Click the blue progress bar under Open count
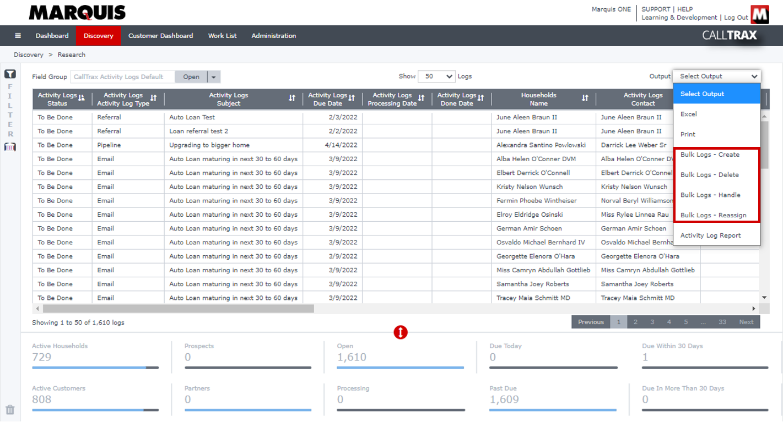Image resolution: width=783 pixels, height=422 pixels. coord(401,367)
